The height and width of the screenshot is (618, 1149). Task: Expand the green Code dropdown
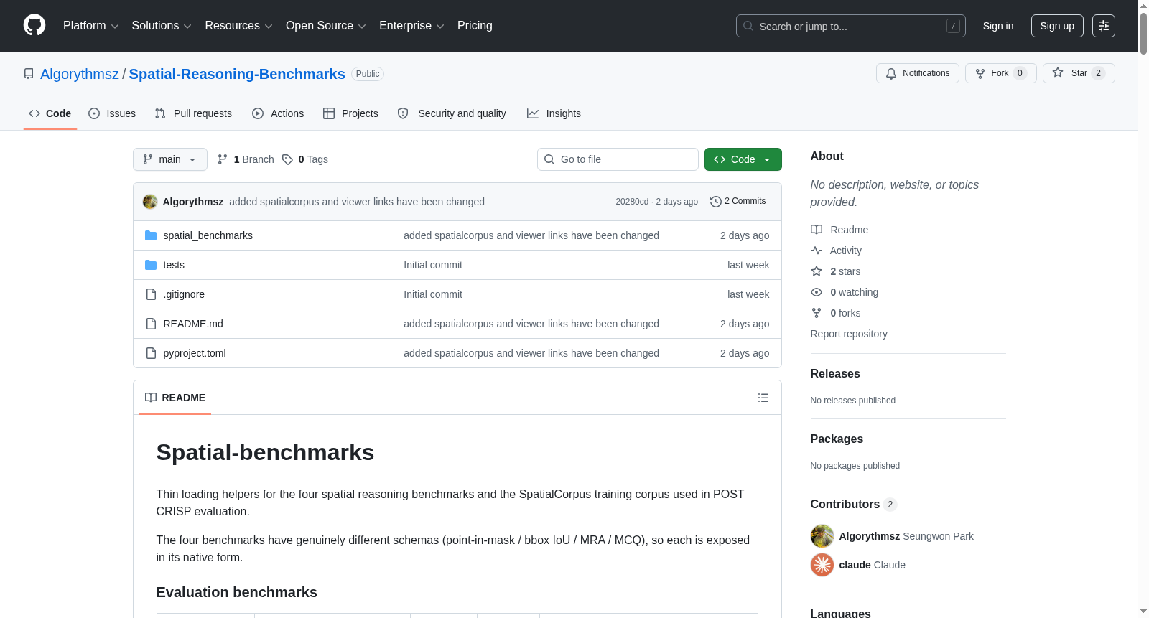point(743,159)
